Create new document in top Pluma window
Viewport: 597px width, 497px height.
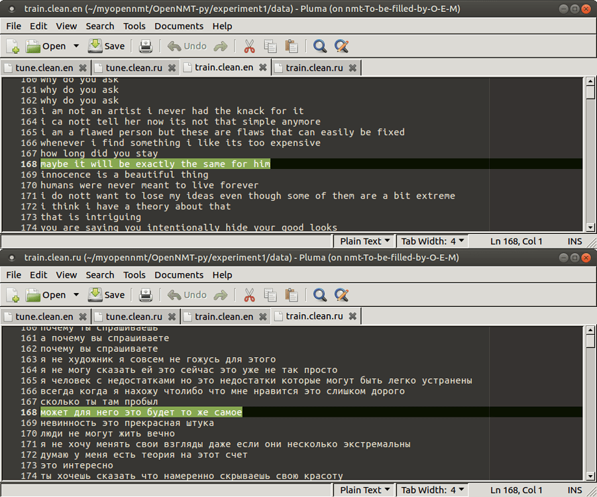click(12, 46)
